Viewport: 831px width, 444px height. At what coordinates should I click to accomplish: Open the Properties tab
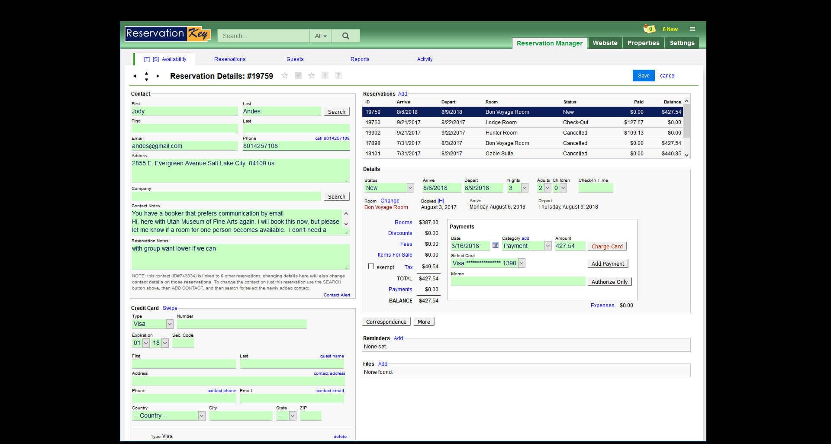(643, 43)
